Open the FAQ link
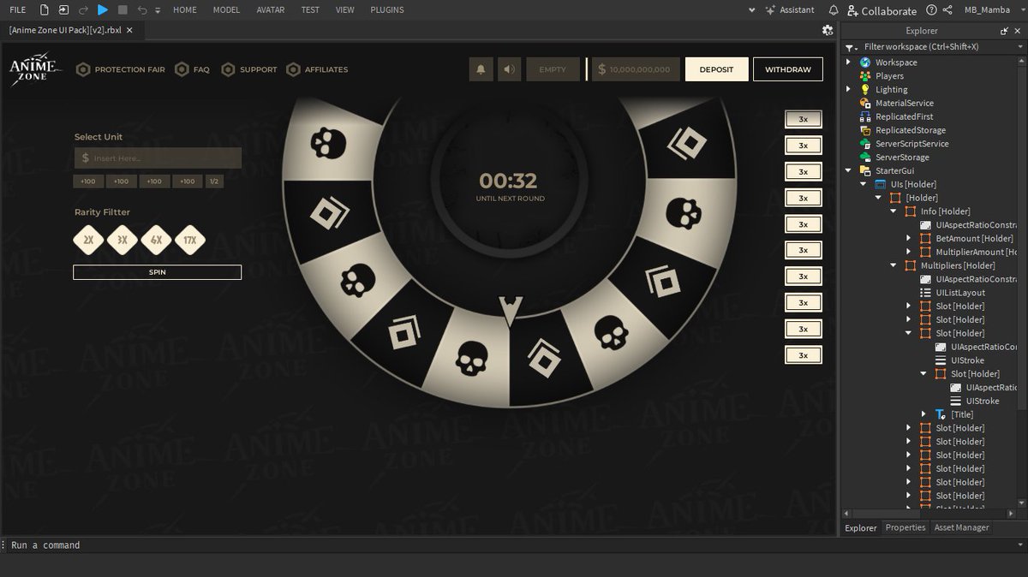Viewport: 1028px width, 577px height. pyautogui.click(x=192, y=69)
